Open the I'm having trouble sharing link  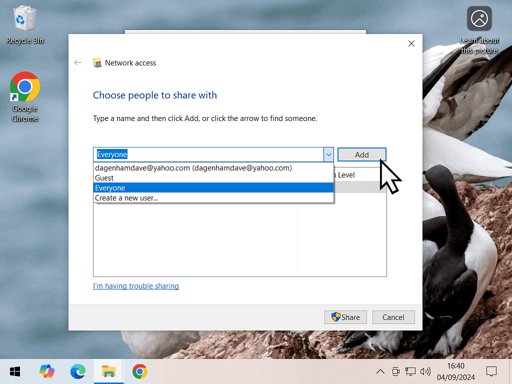coord(136,286)
